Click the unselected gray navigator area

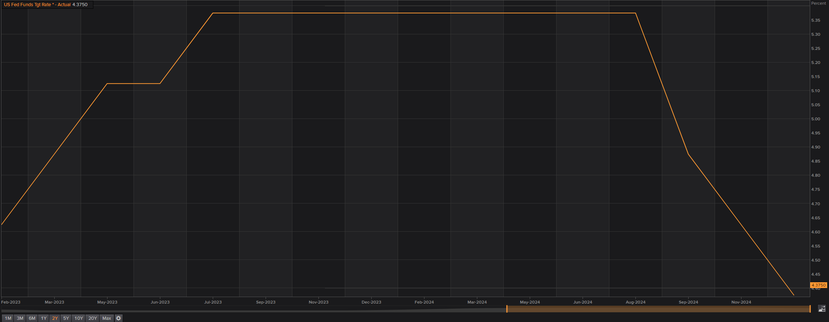point(253,310)
